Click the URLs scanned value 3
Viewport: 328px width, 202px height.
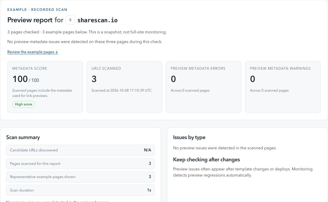coord(94,79)
